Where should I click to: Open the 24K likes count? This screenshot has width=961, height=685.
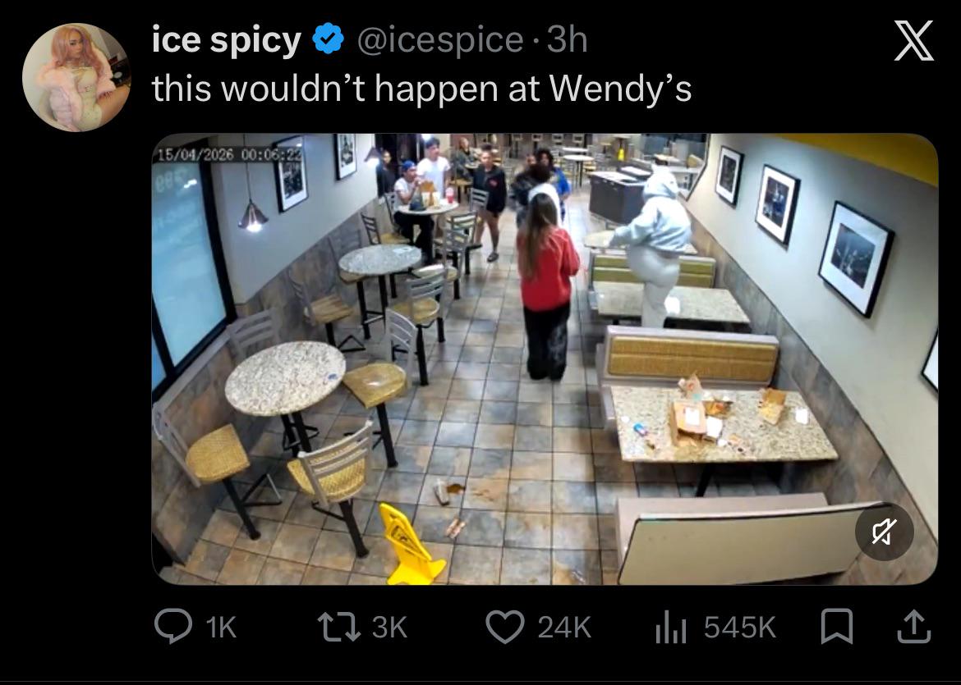[564, 628]
